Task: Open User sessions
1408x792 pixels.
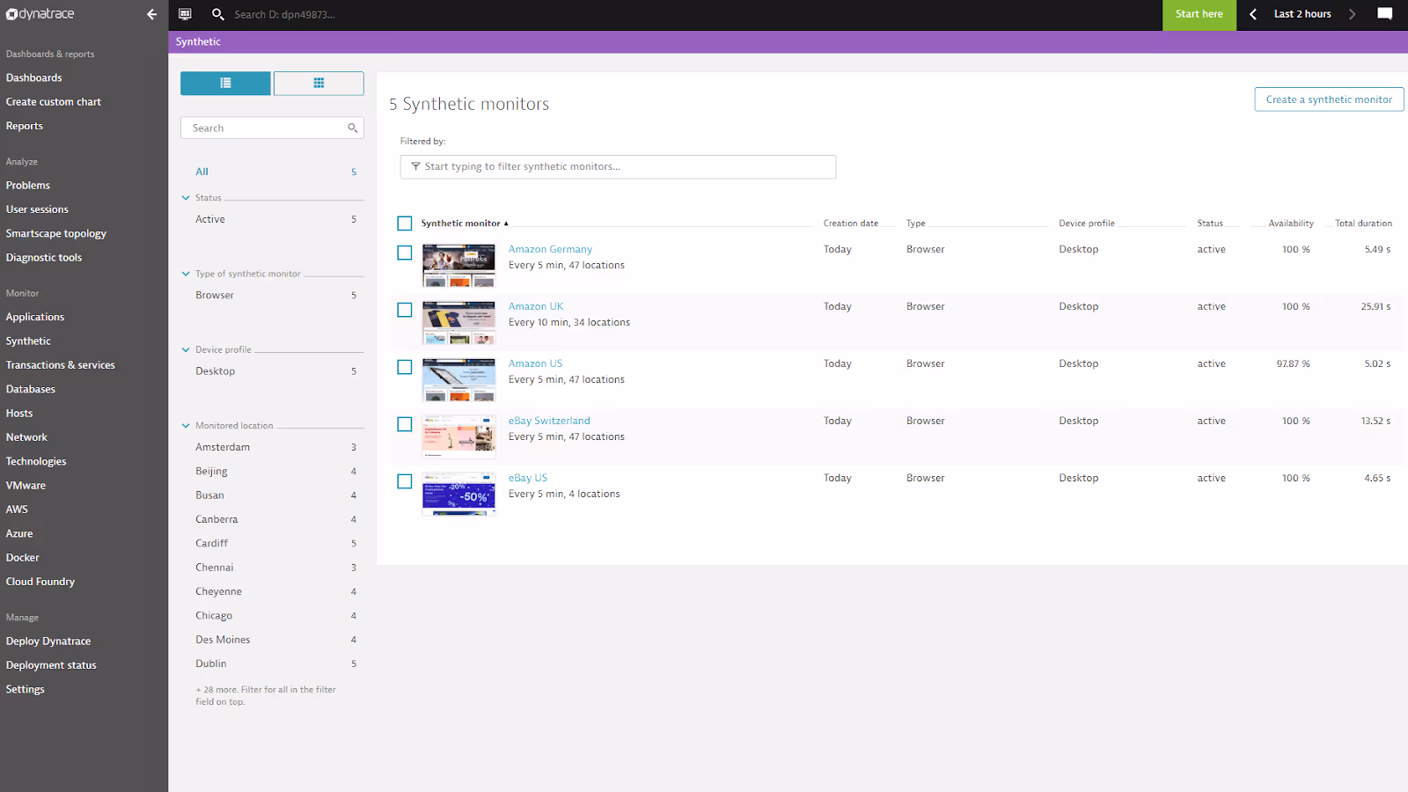Action: [x=37, y=209]
